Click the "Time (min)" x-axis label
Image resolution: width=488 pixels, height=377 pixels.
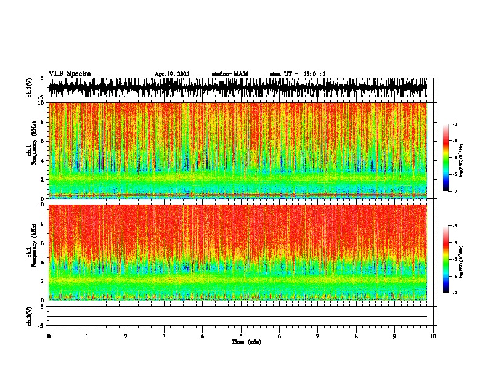[x=246, y=342]
